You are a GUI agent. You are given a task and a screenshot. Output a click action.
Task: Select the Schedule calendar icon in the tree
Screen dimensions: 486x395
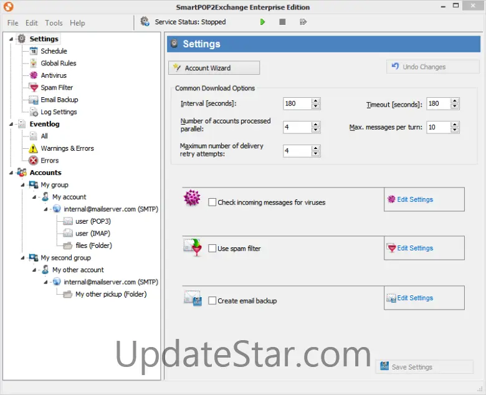[x=34, y=51]
